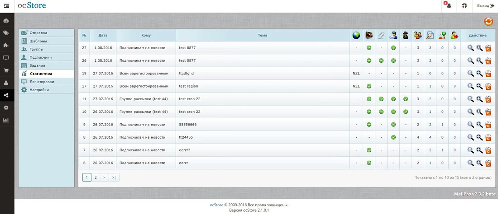The image size is (498, 214).
Task: Click the recipients group column header icon
Action: (418, 36)
